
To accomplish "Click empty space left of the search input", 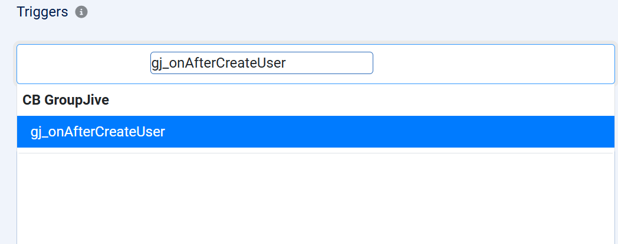I will coord(83,63).
